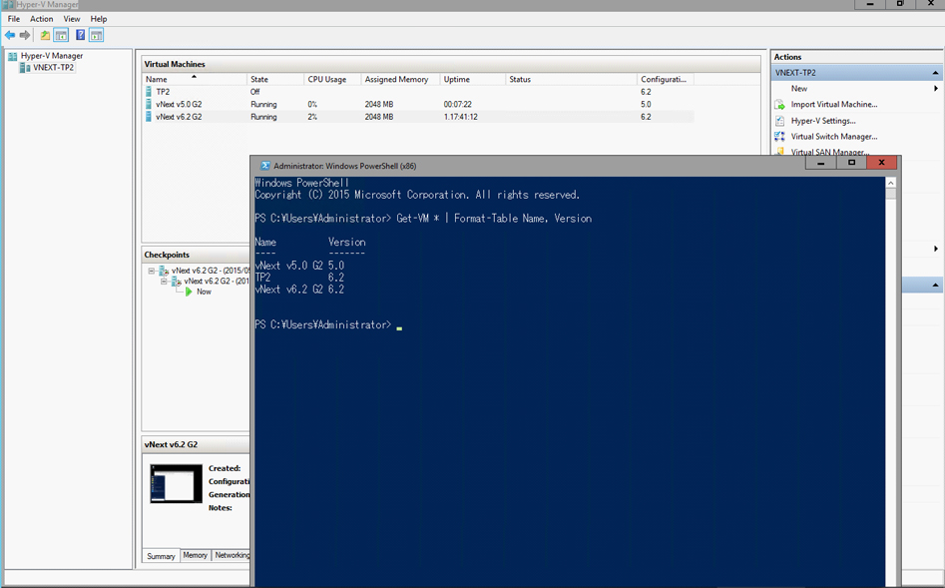Open the File menu

point(14,19)
